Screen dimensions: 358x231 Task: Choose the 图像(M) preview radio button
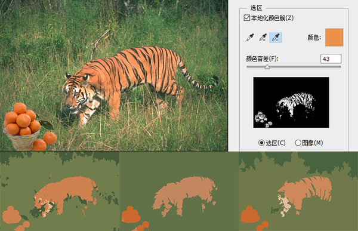point(298,143)
